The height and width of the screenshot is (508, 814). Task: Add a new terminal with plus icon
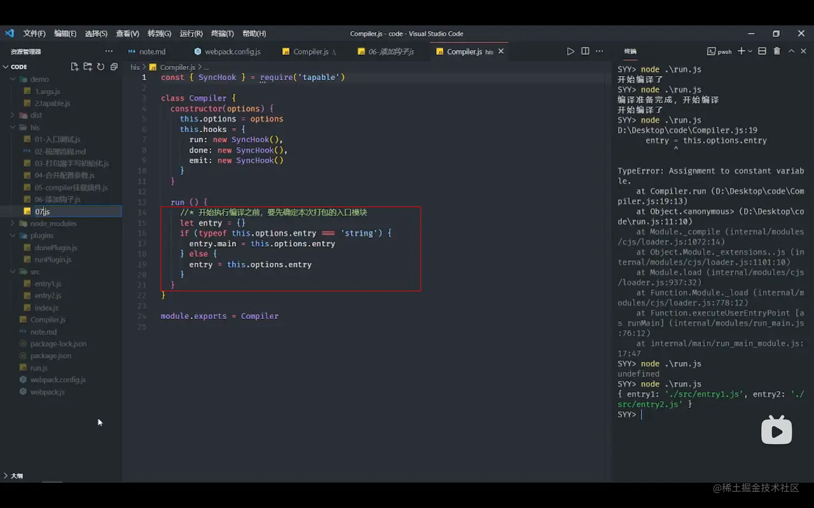(x=741, y=51)
